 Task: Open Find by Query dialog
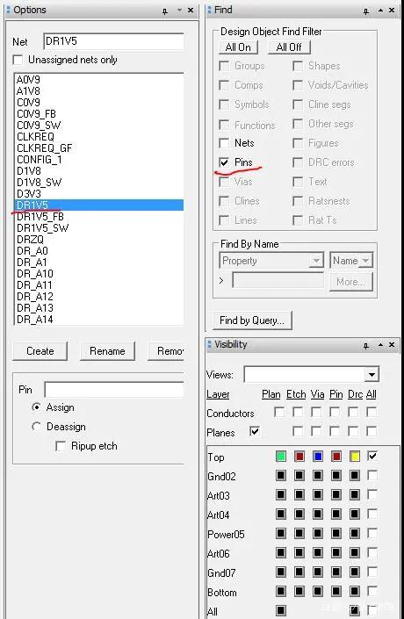(x=252, y=320)
